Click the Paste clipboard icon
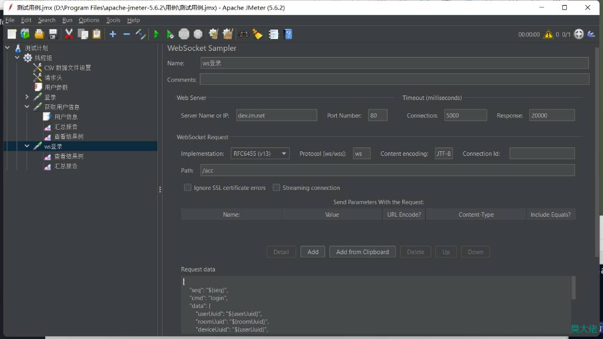 [97, 34]
